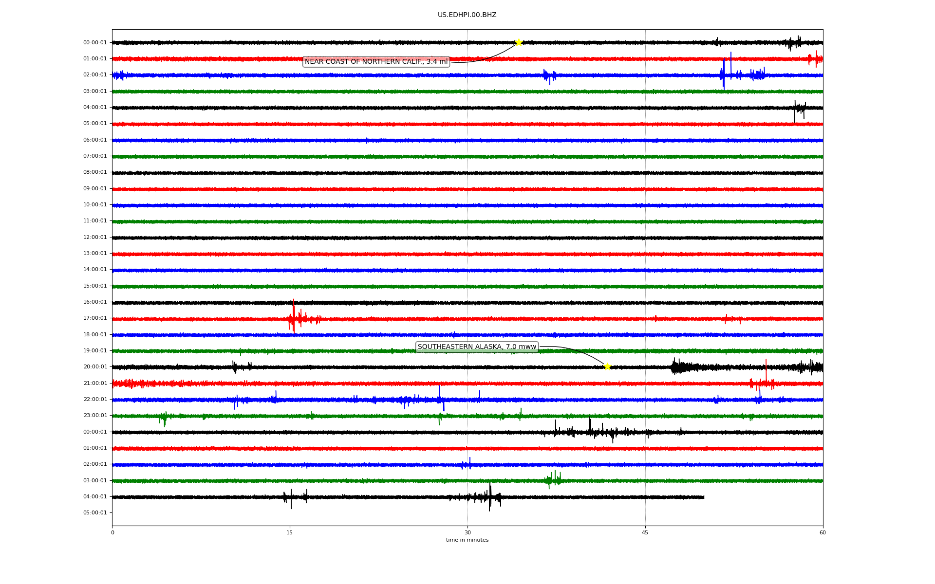Click the 30 tick on the x-axis
This screenshot has height=584, width=935.
pyautogui.click(x=467, y=532)
